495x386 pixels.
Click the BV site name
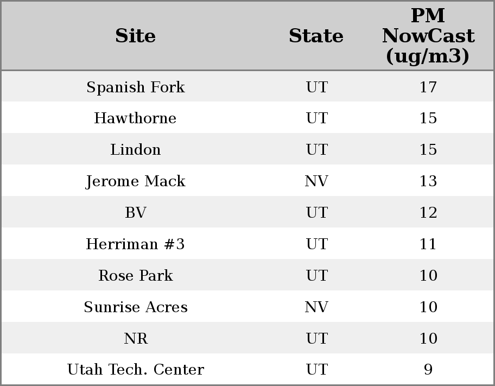(x=135, y=213)
